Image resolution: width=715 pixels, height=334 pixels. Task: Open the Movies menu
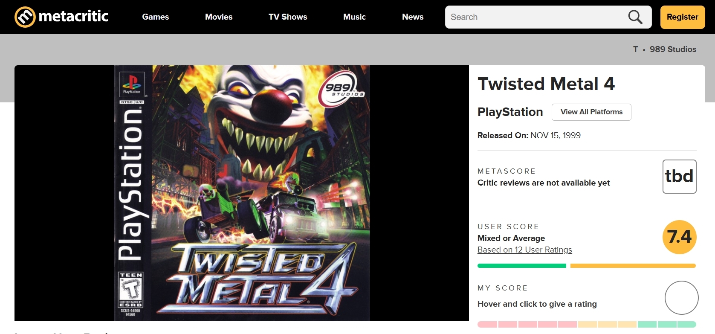[219, 17]
